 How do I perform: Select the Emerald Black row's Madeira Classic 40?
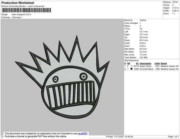(x=169, y=69)
